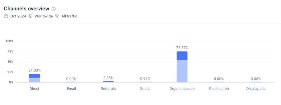
Task: Click the dark blue top of Organic search bar
Action: [x=182, y=56]
